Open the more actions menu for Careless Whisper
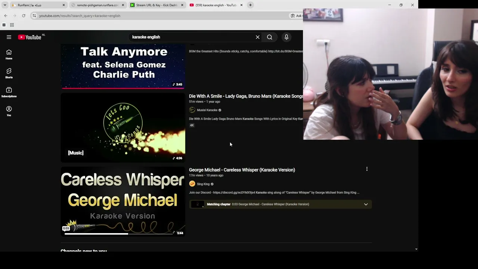 tap(367, 169)
